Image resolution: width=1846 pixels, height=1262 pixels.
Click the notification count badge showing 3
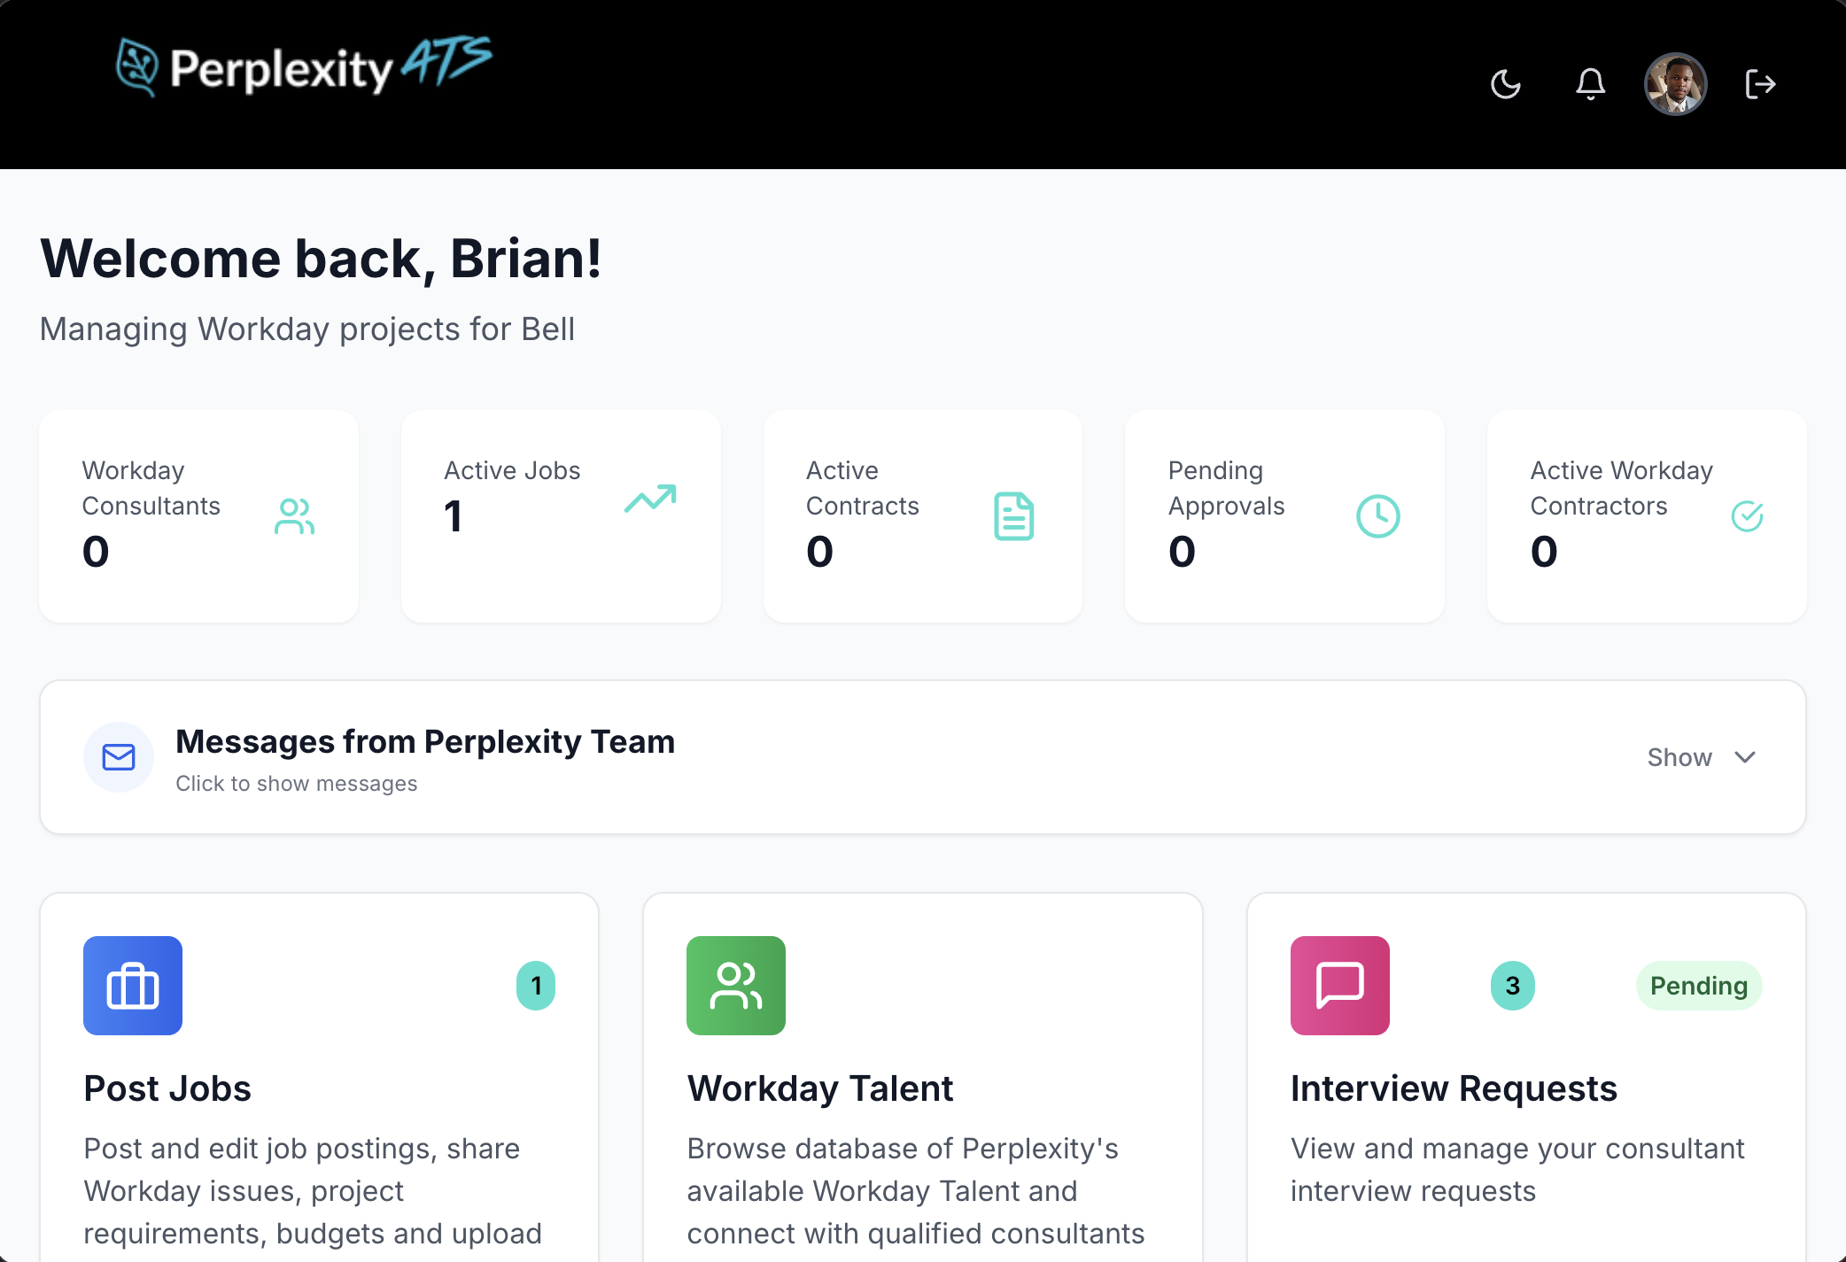[x=1512, y=986]
